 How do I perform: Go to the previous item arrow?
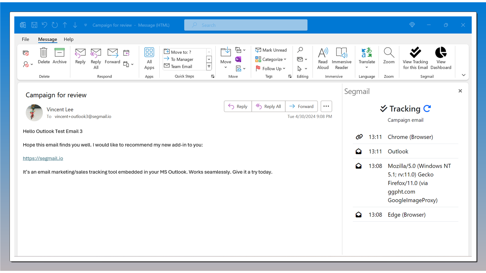pos(65,25)
